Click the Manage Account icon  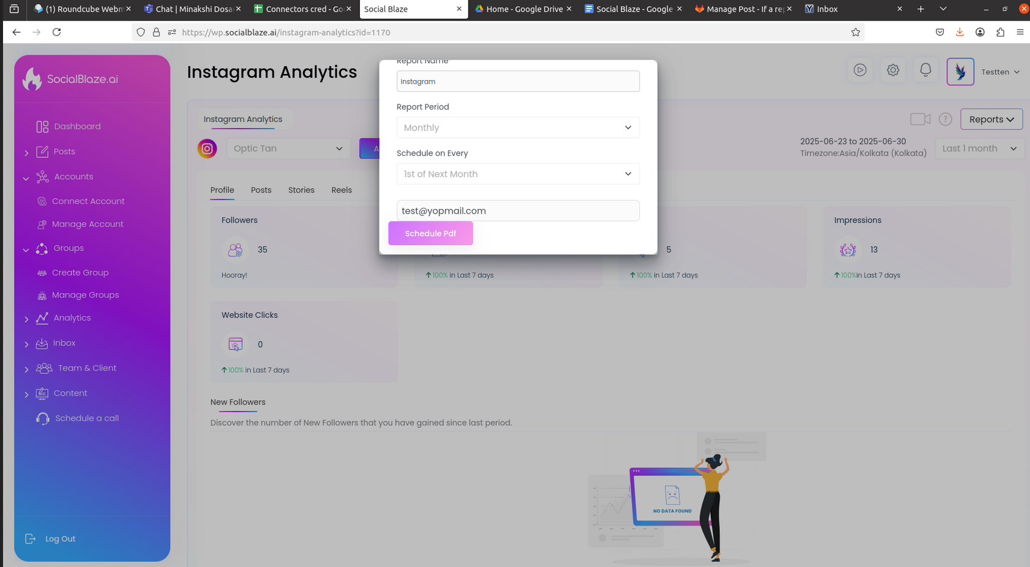pyautogui.click(x=42, y=224)
